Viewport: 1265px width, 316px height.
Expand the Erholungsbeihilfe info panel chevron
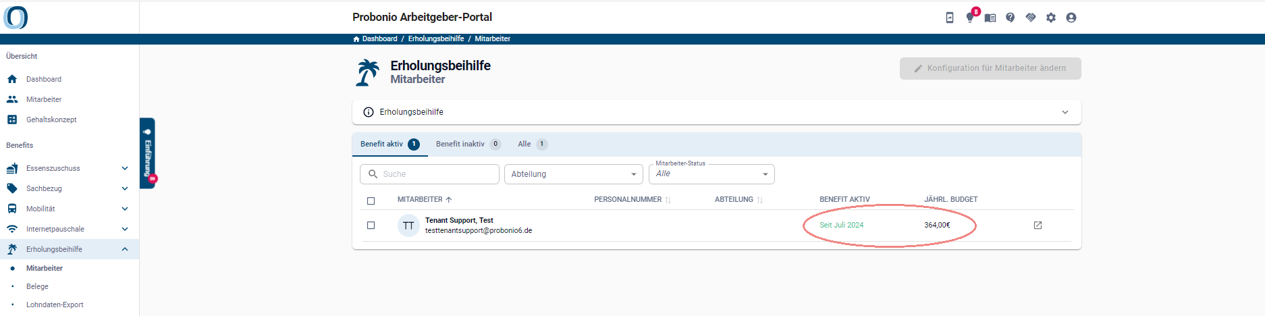1065,112
